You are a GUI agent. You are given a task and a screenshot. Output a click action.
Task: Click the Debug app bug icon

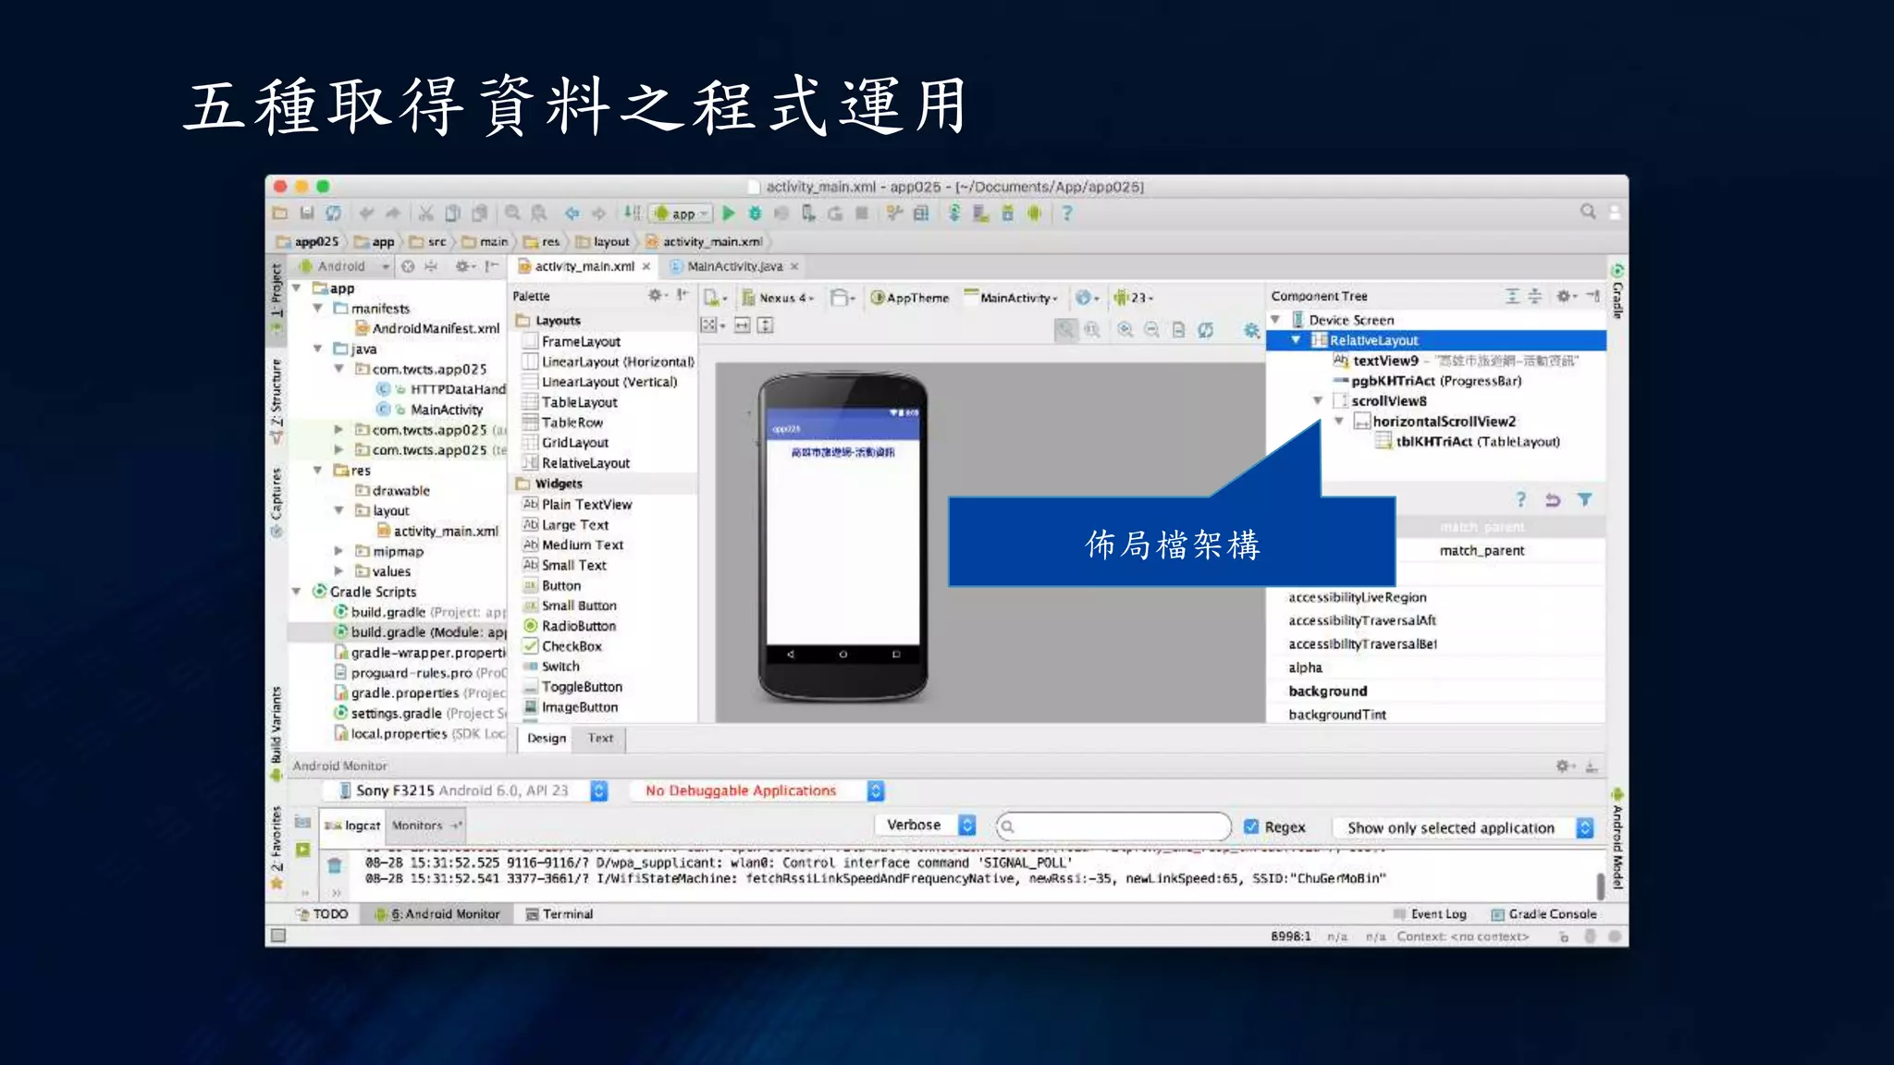(755, 214)
